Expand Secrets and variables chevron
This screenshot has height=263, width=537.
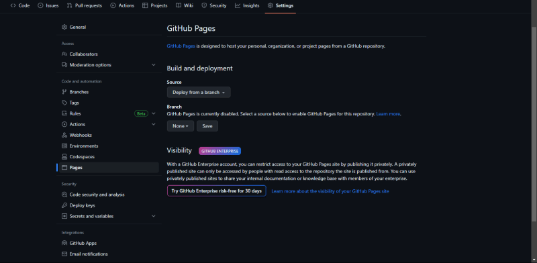(154, 216)
